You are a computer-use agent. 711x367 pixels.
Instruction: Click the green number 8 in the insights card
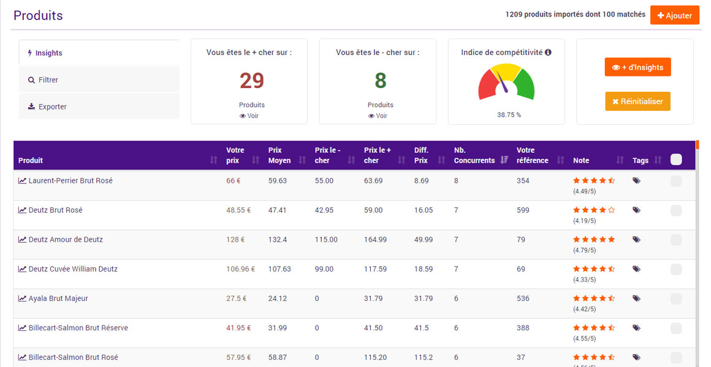pyautogui.click(x=381, y=81)
